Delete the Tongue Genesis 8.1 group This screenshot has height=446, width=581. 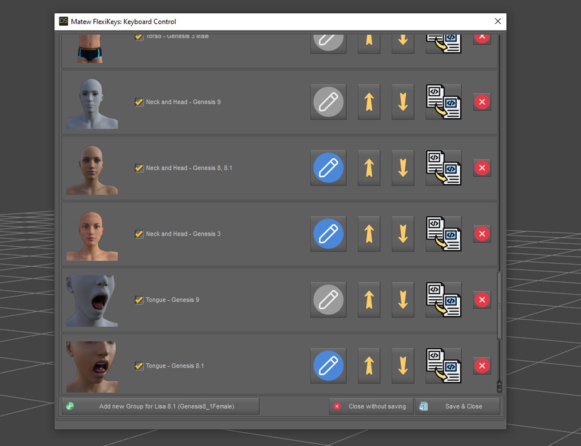(x=482, y=366)
